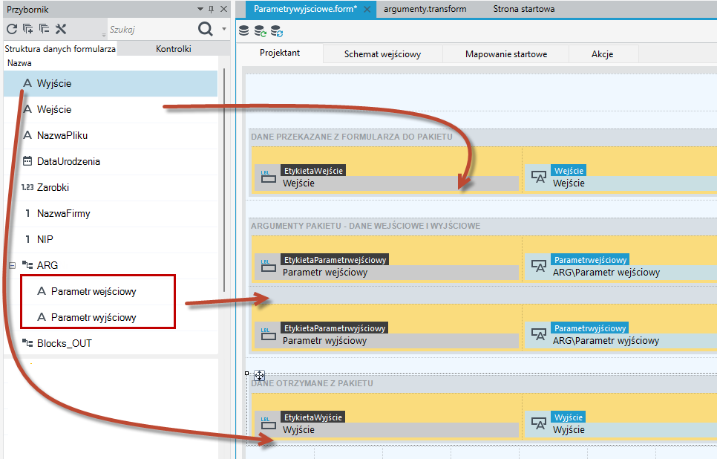Open the Przybornik panel options dropdown
This screenshot has width=717, height=459.
click(x=200, y=9)
